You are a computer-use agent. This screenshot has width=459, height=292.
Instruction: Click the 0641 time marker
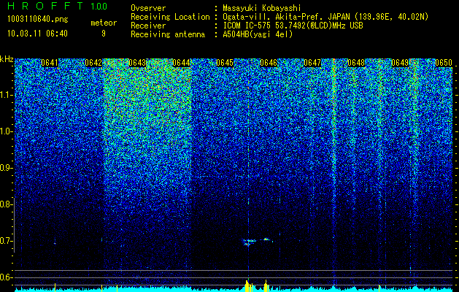point(50,63)
